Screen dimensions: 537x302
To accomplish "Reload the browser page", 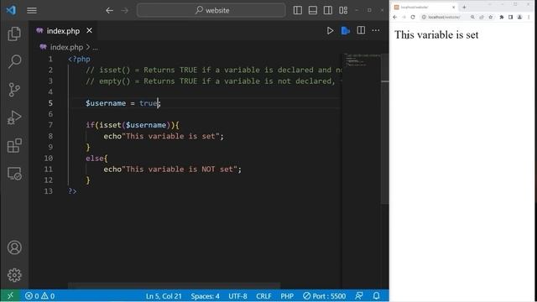I will pos(413,17).
